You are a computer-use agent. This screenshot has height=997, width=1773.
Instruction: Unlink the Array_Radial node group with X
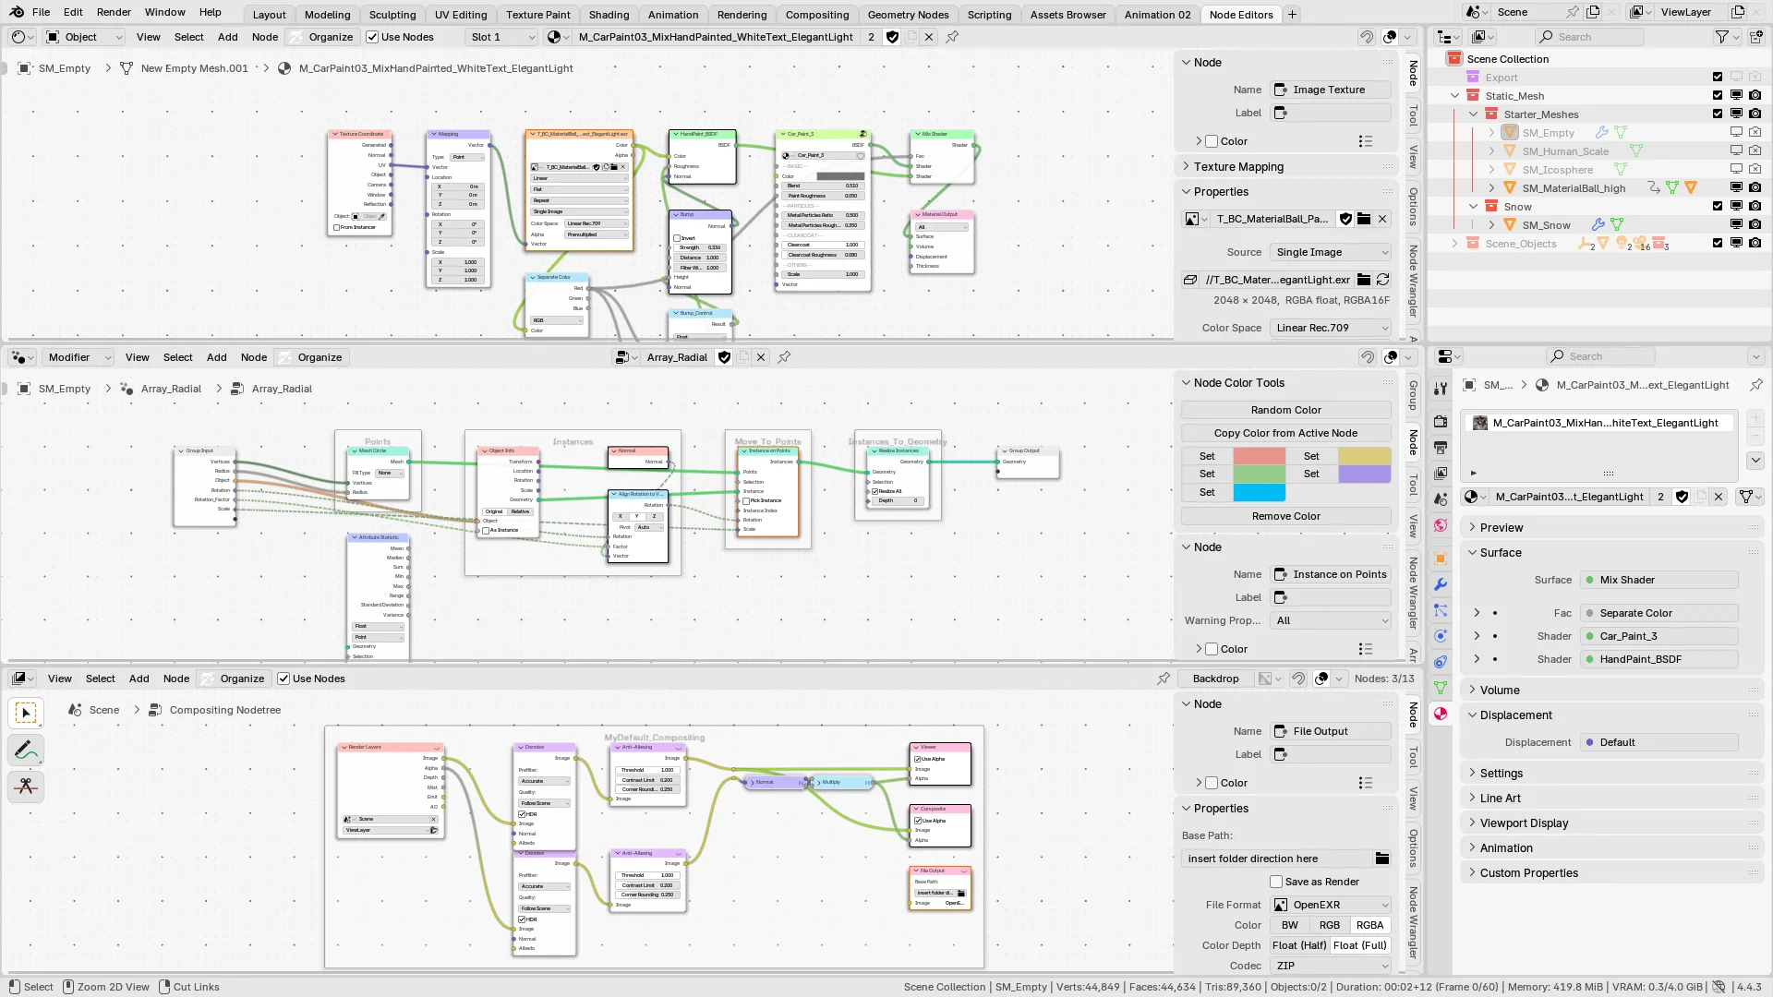[761, 357]
